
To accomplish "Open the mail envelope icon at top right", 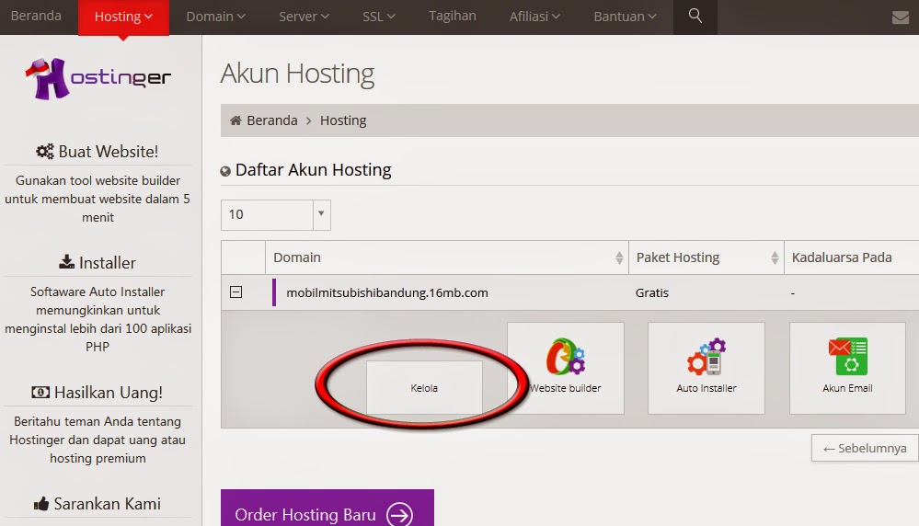I will pos(901,17).
